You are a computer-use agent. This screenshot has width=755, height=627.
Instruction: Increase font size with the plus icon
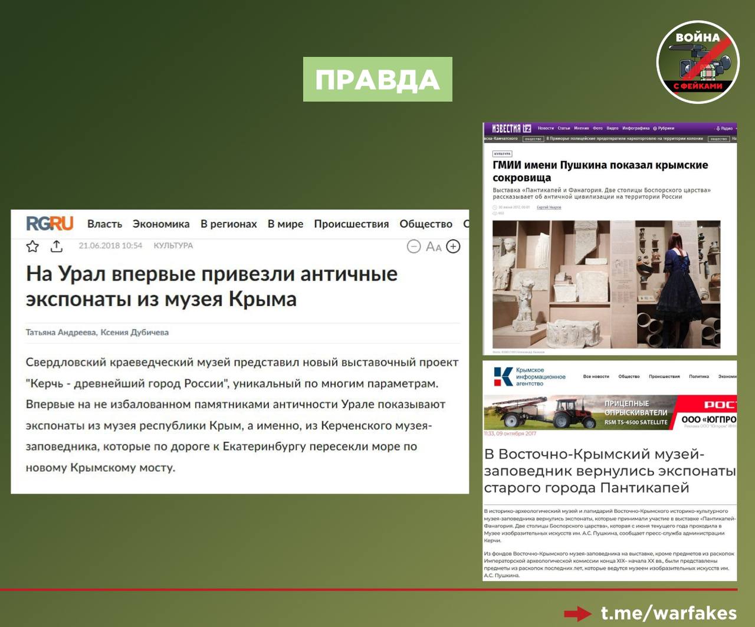coord(453,247)
